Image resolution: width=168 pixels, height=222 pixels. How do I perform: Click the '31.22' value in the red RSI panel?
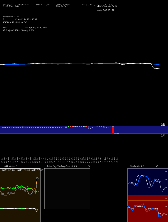[x=163, y=214]
